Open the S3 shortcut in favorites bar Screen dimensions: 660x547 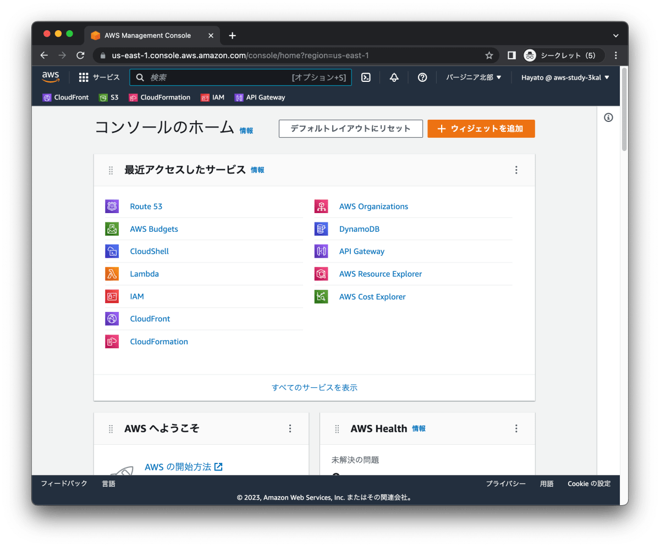pos(108,98)
